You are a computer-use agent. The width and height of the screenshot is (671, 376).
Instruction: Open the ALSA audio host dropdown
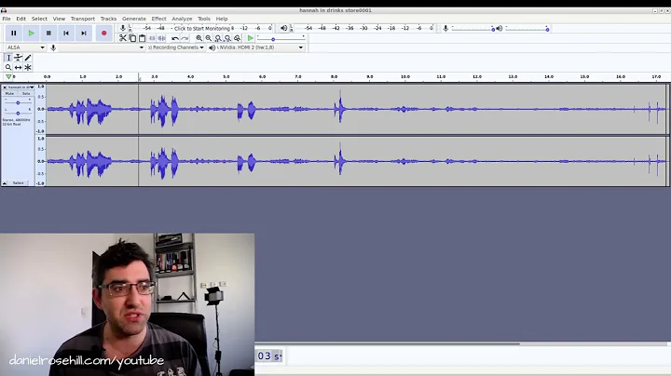26,47
